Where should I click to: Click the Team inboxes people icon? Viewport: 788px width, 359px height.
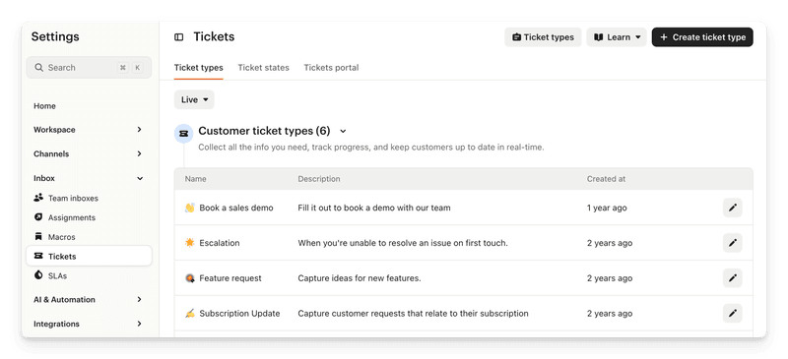pyautogui.click(x=38, y=198)
